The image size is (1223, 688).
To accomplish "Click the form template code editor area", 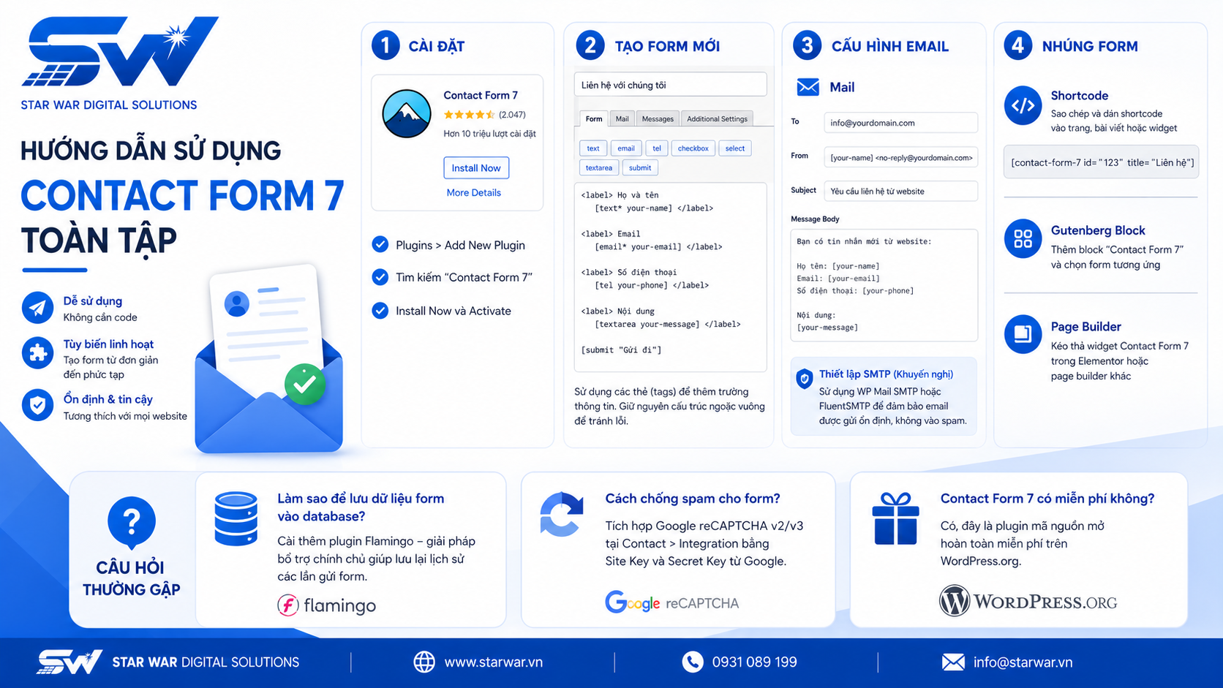I will [x=671, y=277].
